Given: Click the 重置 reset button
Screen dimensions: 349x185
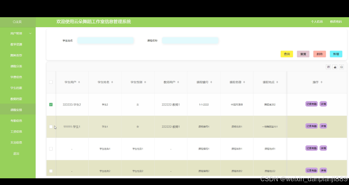Looking at the screenshot, I should click(x=303, y=54).
